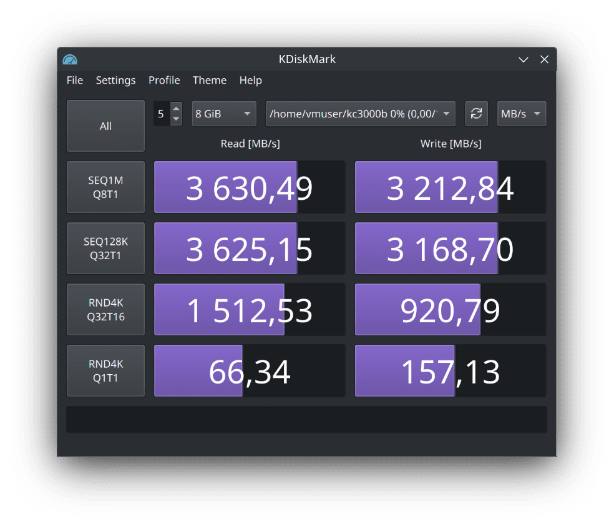Decrease the loop count with down arrow
Screen dimensions: 614x524
click(x=176, y=119)
